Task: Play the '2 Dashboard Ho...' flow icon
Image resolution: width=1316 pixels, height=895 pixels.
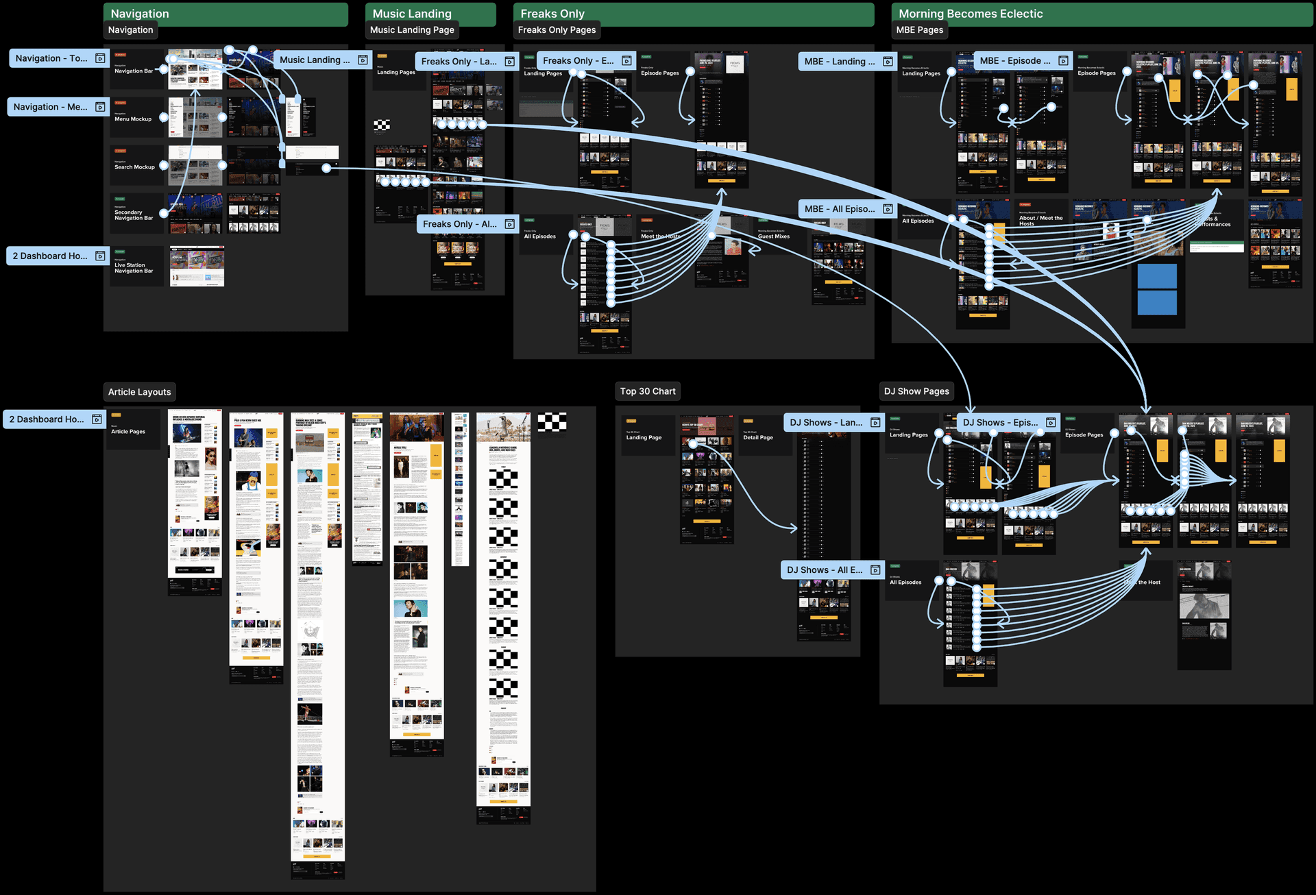Action: (99, 256)
